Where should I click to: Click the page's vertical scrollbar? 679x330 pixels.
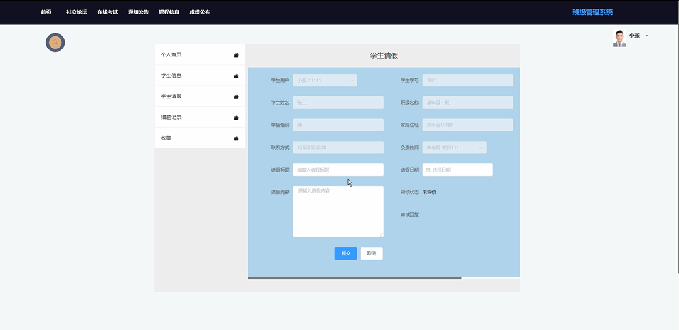click(x=678, y=137)
